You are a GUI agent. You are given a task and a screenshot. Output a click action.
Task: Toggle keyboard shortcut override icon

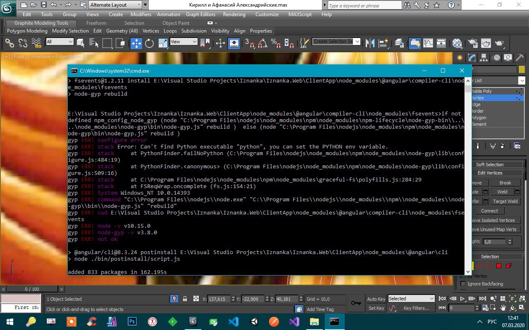click(x=234, y=43)
